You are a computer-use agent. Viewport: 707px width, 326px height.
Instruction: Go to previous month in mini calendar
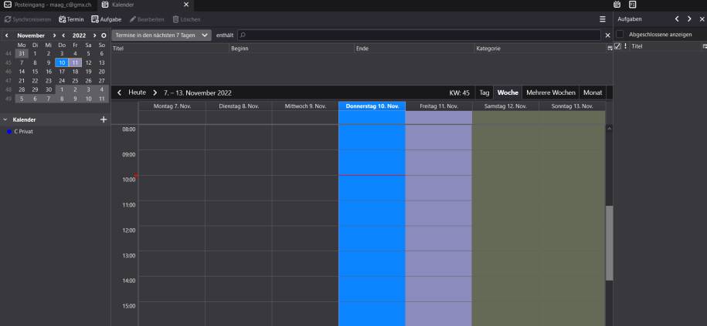coord(7,35)
